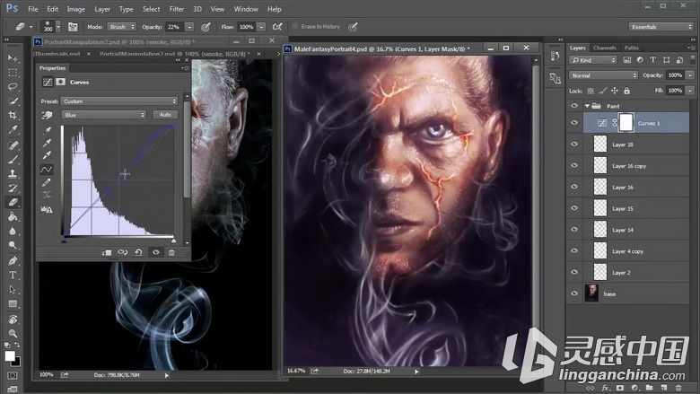Screen dimensions: 700x394
Task: Open the Essentials workspace dropdown
Action: (661, 27)
